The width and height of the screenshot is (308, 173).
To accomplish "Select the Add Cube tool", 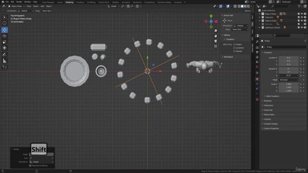I will point(4,67).
